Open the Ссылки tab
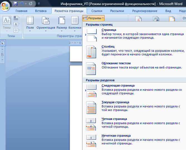This screenshot has height=150, width=186. 97,11
